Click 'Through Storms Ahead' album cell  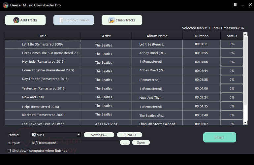(x=157, y=123)
